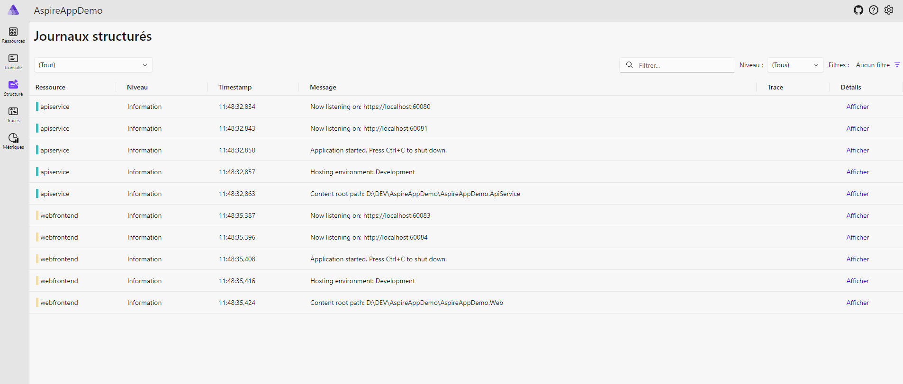This screenshot has width=903, height=384.
Task: Click the add filter icon
Action: click(x=897, y=65)
